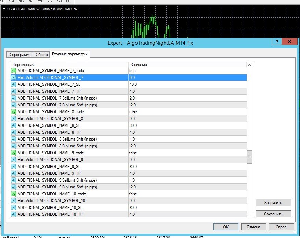Click icon beside ADDITIONAL_SYMBOL_8 BuyLimit Shift

click(14, 146)
